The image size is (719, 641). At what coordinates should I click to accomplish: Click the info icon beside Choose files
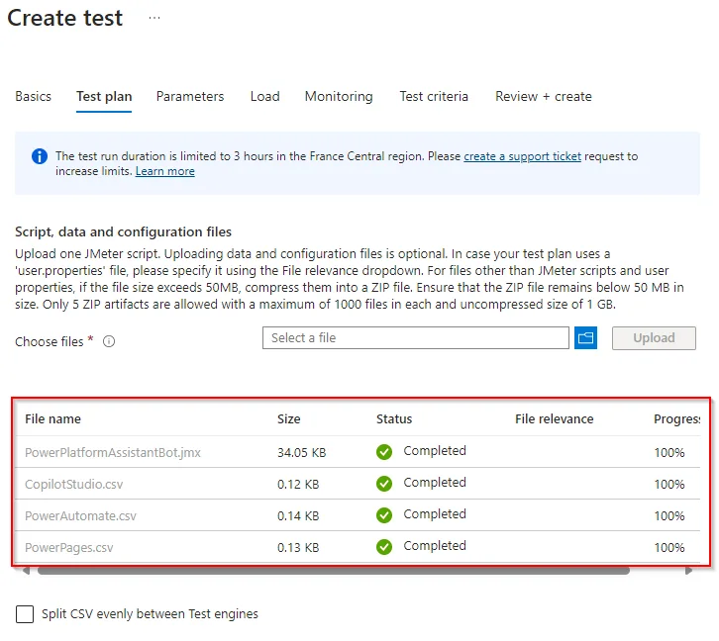(x=109, y=342)
